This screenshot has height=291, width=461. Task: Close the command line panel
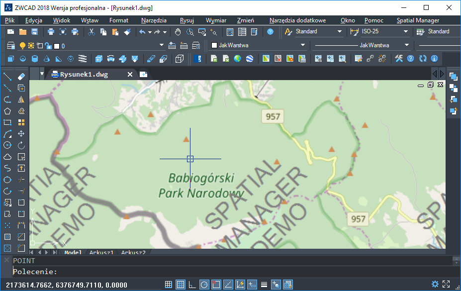point(6,260)
